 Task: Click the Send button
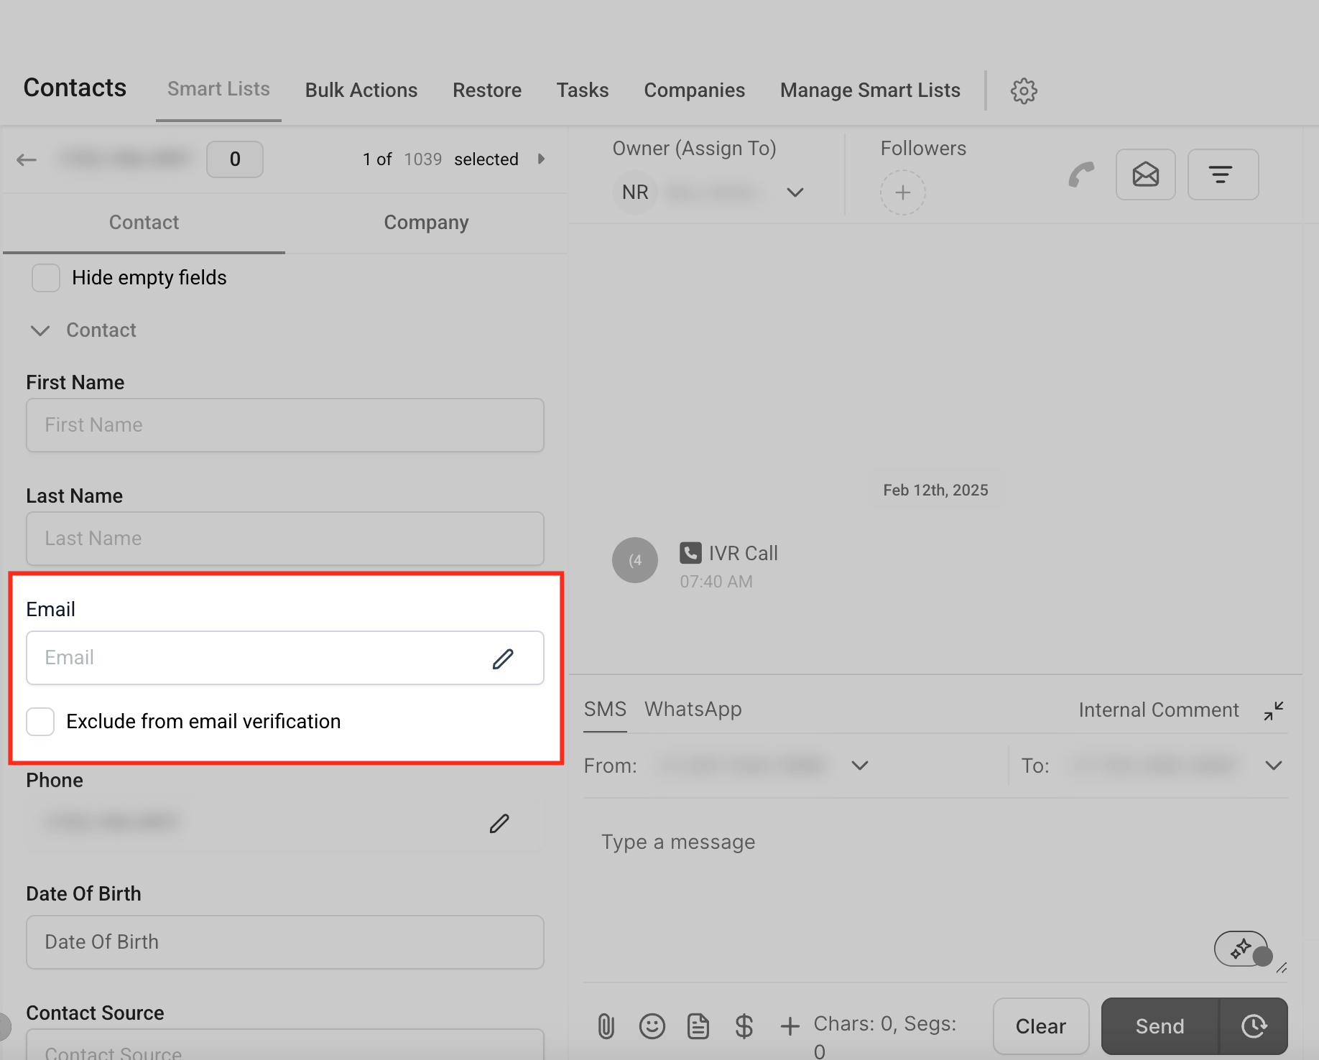(1160, 1026)
